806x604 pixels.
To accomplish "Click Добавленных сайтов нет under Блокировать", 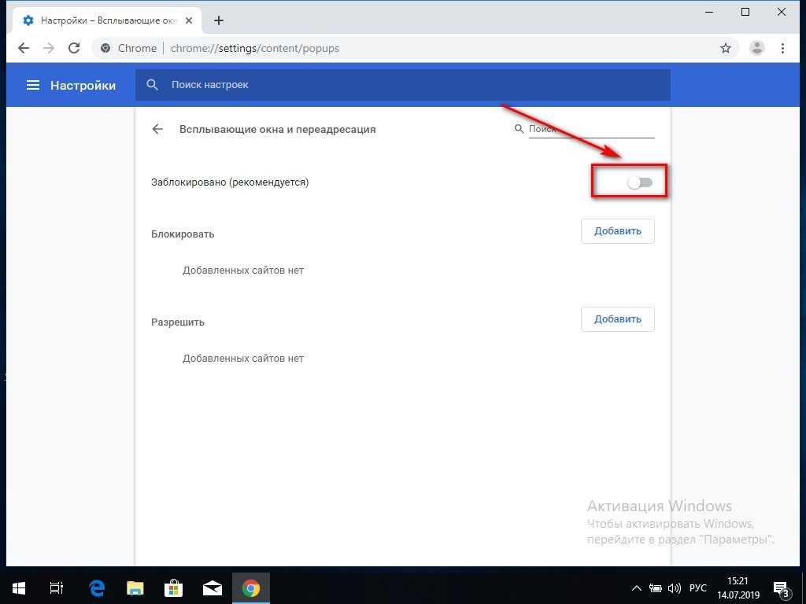I will click(243, 271).
